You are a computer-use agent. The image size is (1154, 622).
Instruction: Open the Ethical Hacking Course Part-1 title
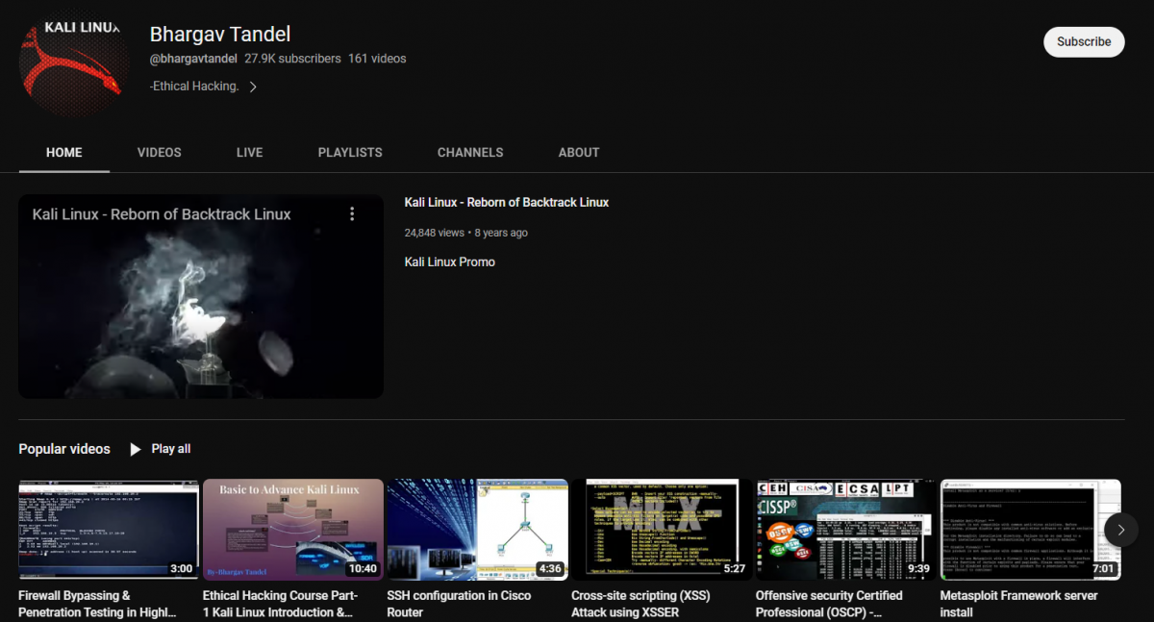281,604
